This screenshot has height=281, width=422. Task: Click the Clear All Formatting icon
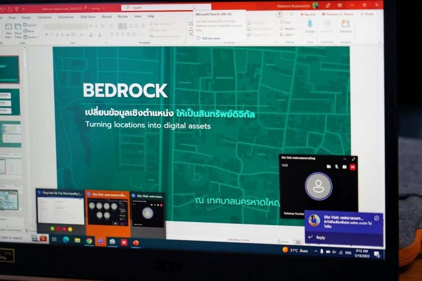coord(103,26)
